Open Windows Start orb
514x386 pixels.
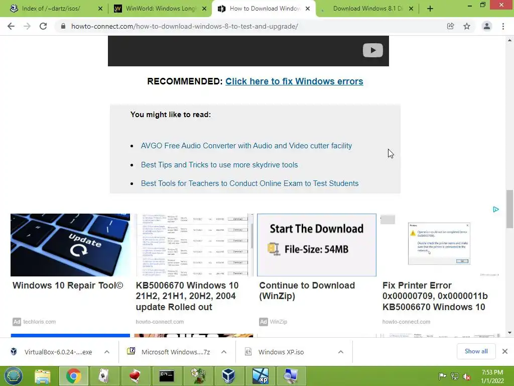click(14, 376)
